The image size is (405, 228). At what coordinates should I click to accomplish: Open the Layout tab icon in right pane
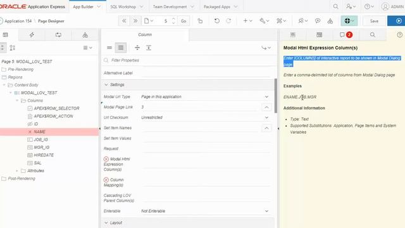tap(292, 35)
